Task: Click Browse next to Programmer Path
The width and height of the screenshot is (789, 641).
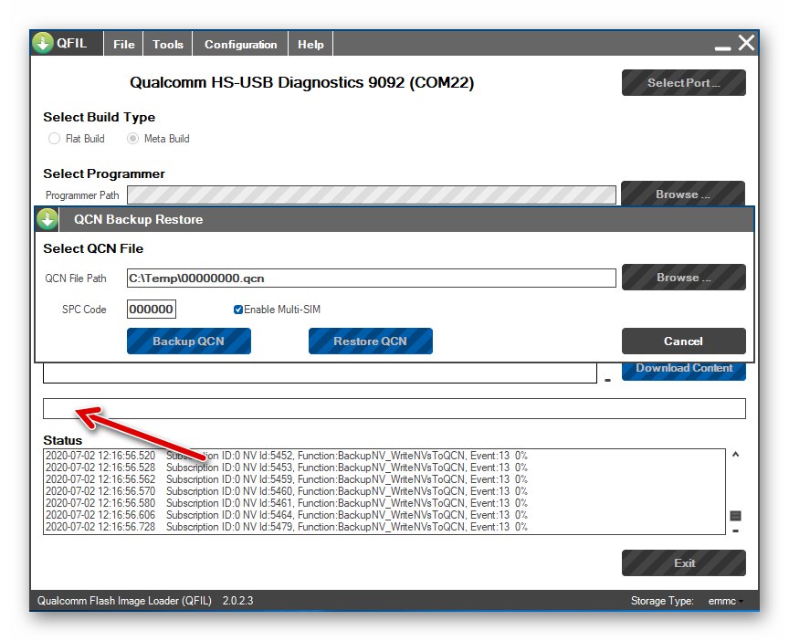Action: (x=683, y=194)
